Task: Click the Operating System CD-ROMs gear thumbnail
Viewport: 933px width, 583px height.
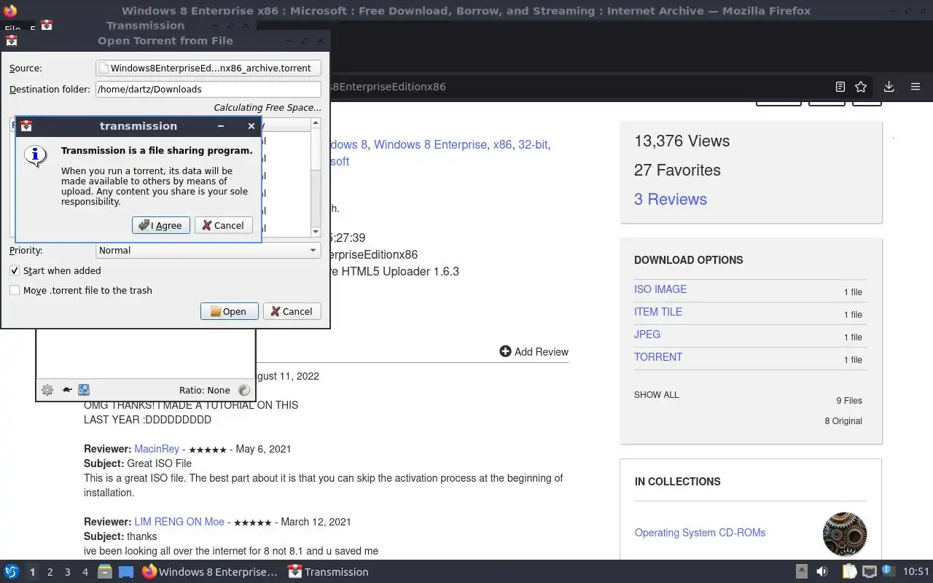Action: coord(845,534)
